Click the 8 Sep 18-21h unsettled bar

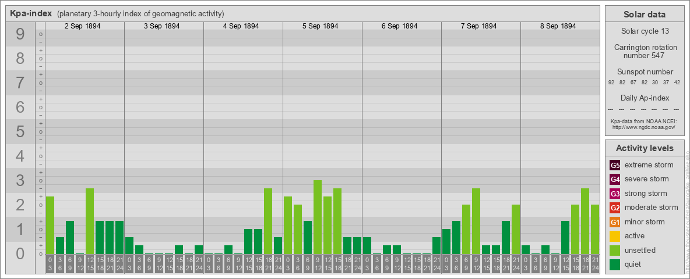[x=585, y=221]
